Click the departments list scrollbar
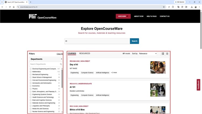This screenshot has width=202, height=114. coord(62,79)
